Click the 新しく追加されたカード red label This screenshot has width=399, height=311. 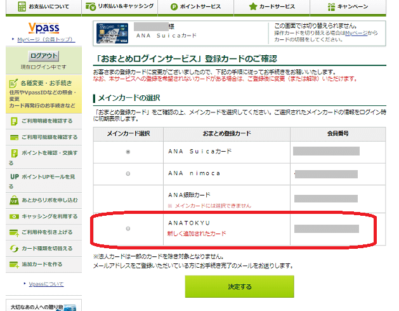pos(197,234)
